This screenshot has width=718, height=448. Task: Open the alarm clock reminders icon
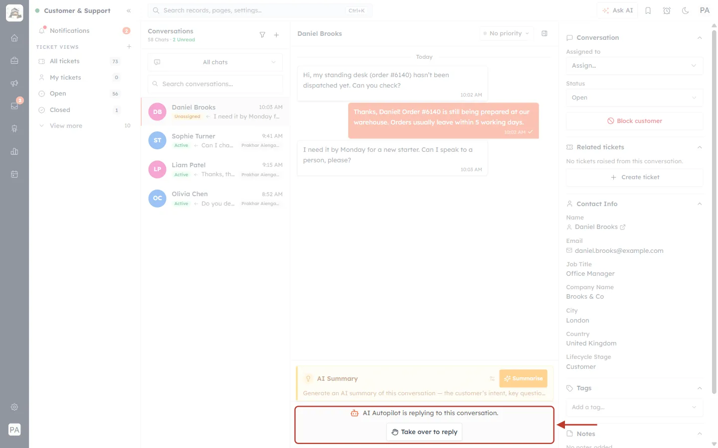[x=667, y=10]
